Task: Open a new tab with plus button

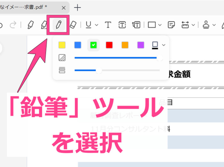Action: point(77,8)
